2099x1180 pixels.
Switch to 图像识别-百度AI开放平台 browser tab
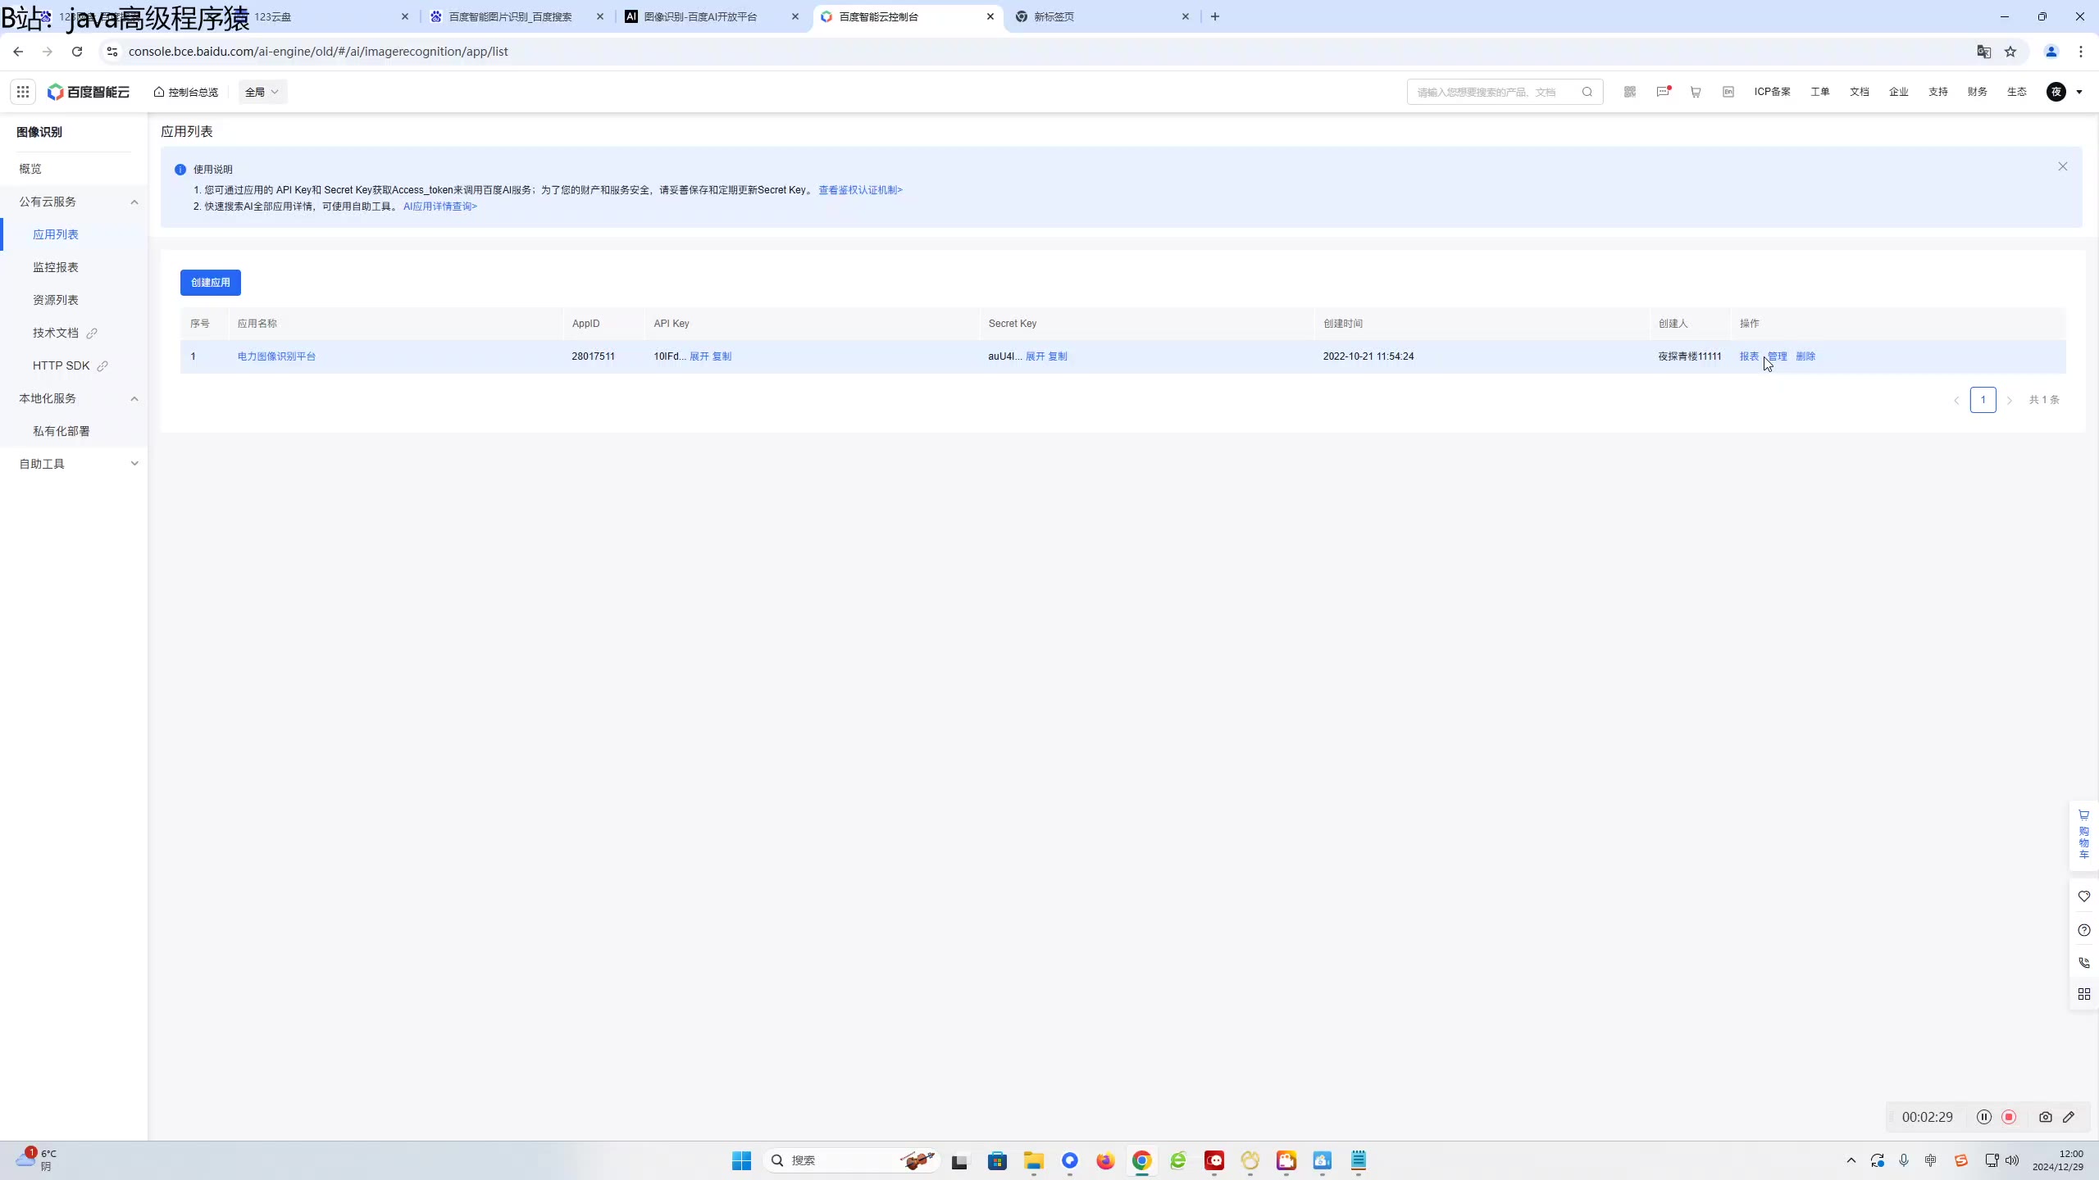pyautogui.click(x=700, y=16)
